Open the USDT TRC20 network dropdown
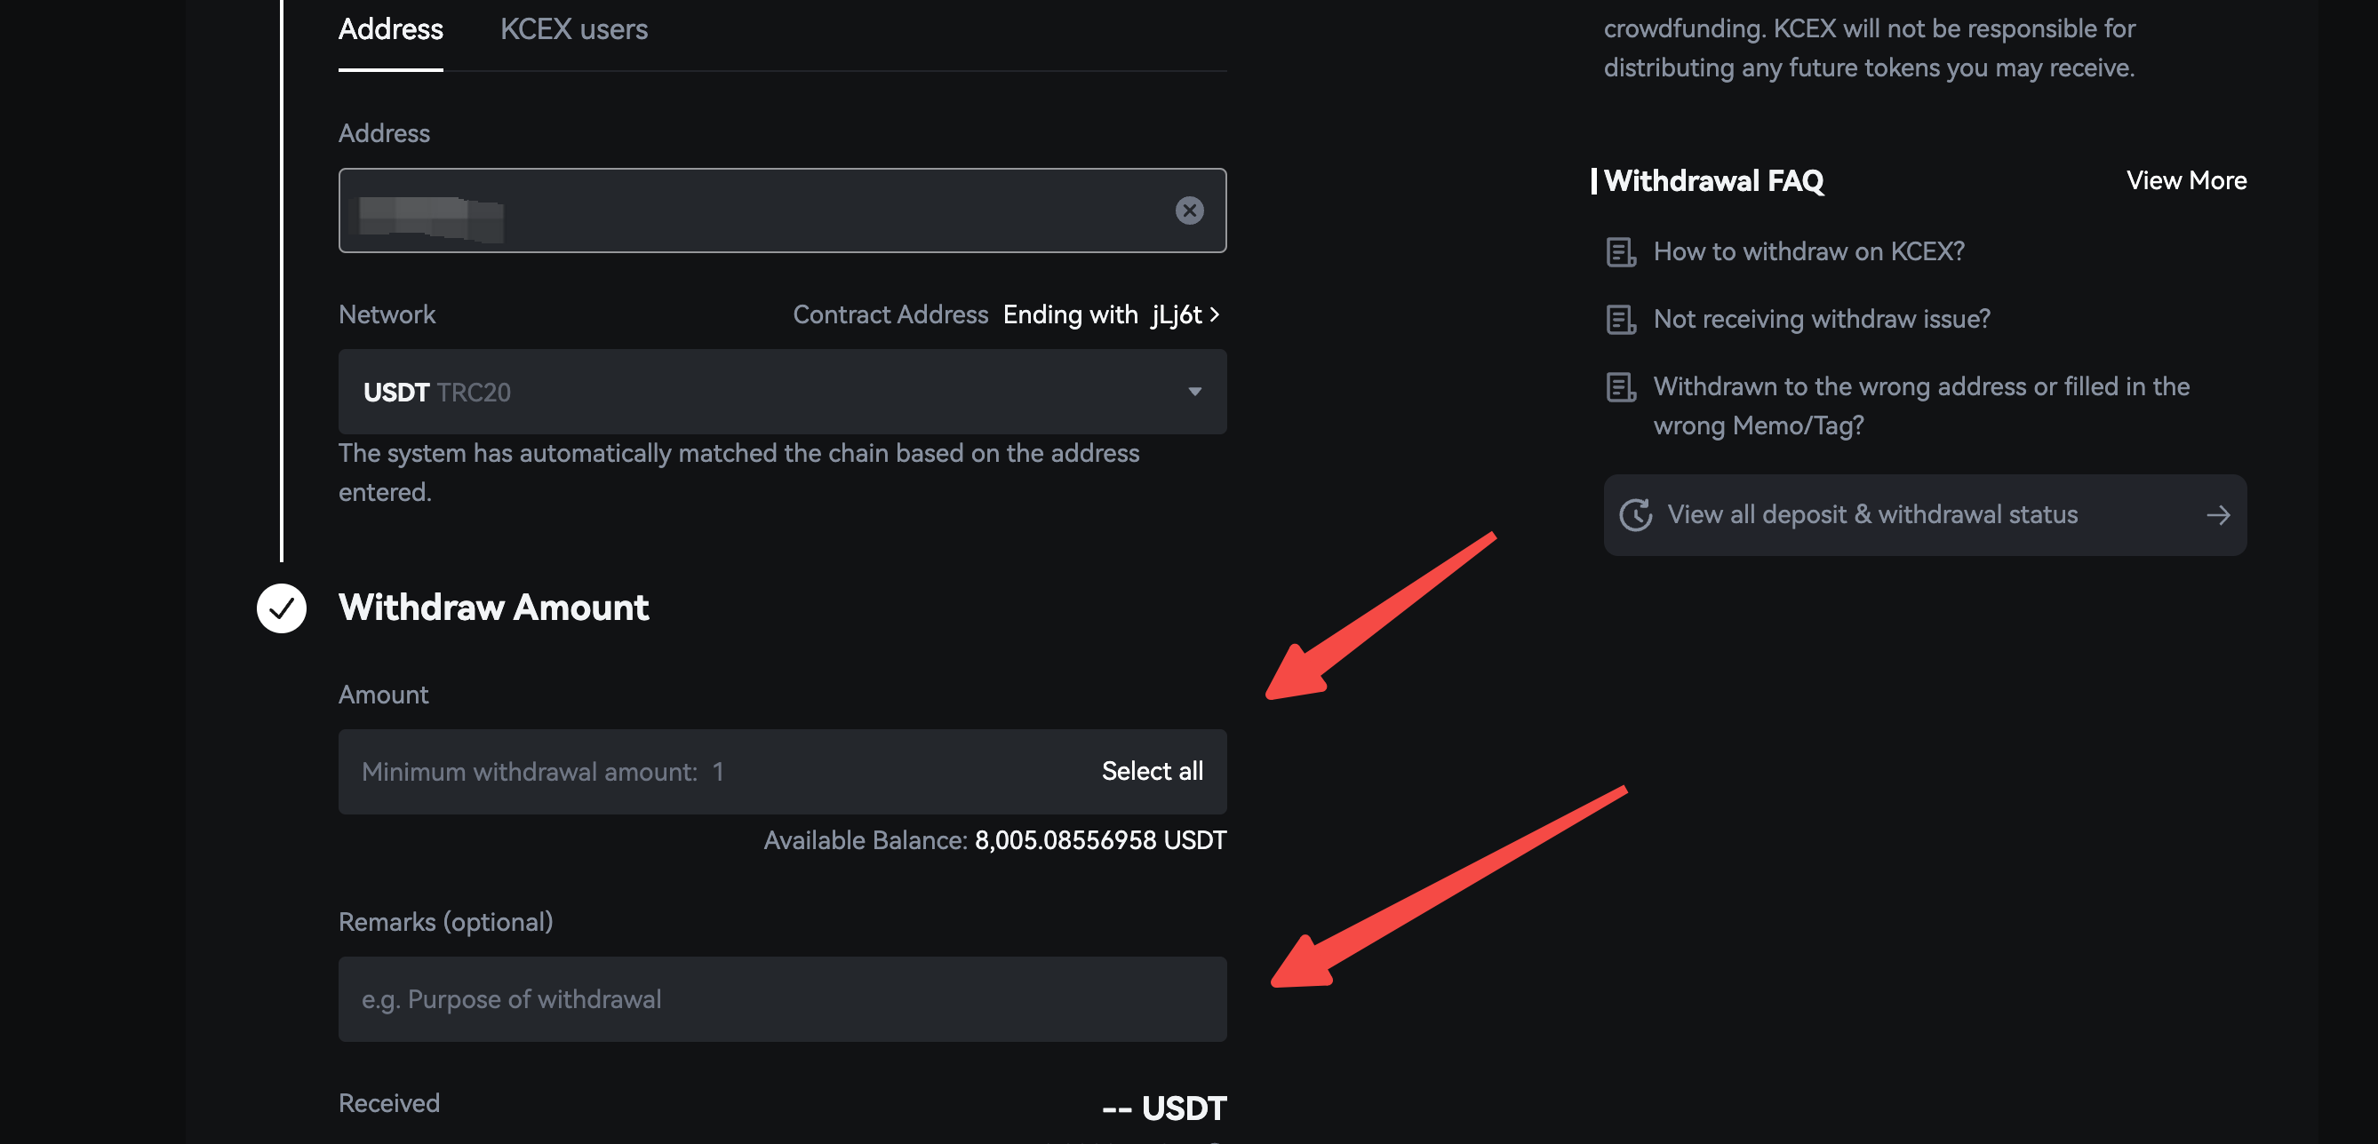The image size is (2378, 1144). click(781, 392)
